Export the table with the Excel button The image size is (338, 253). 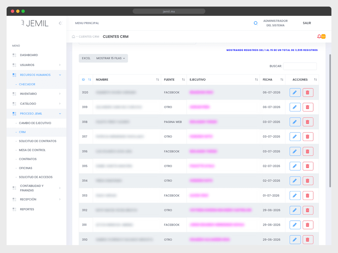click(86, 58)
